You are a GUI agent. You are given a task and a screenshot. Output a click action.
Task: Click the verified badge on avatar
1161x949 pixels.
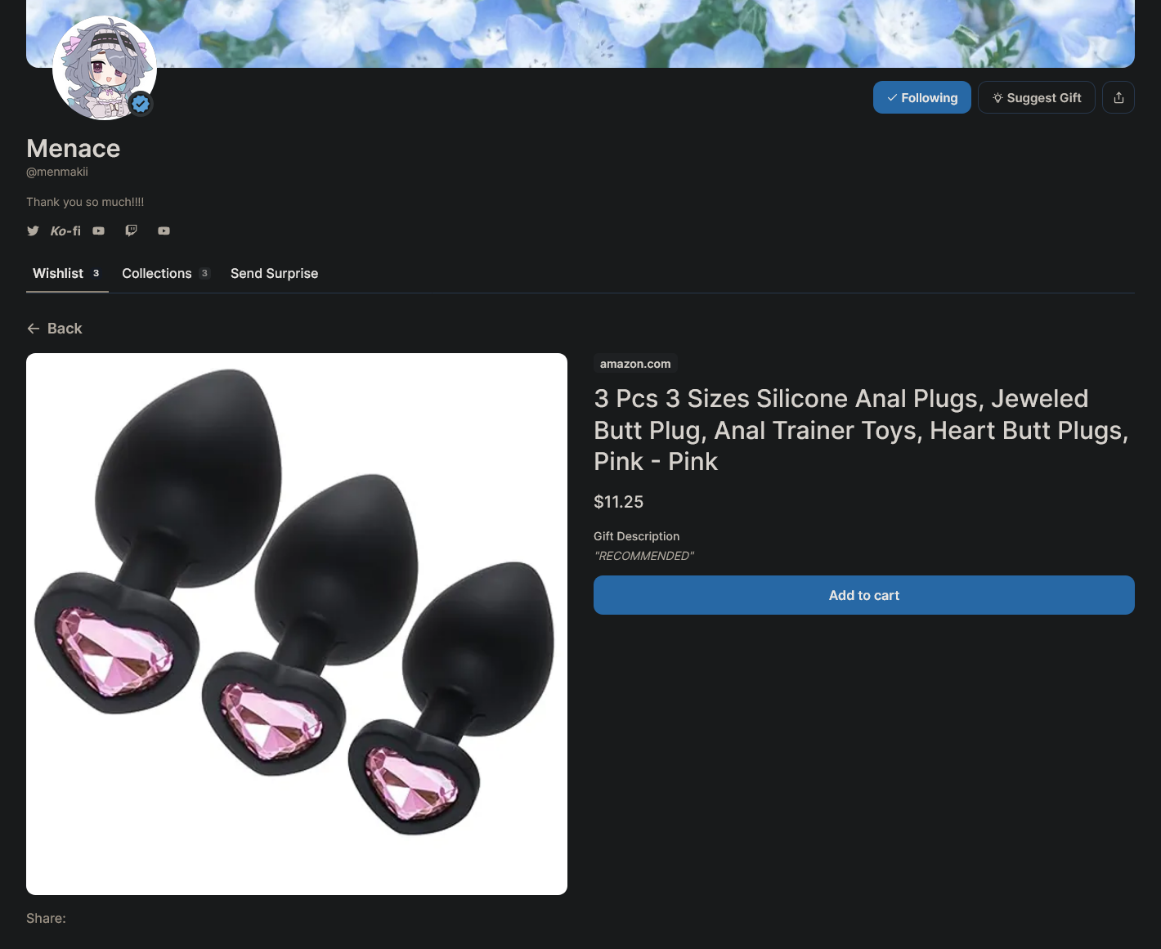(141, 104)
